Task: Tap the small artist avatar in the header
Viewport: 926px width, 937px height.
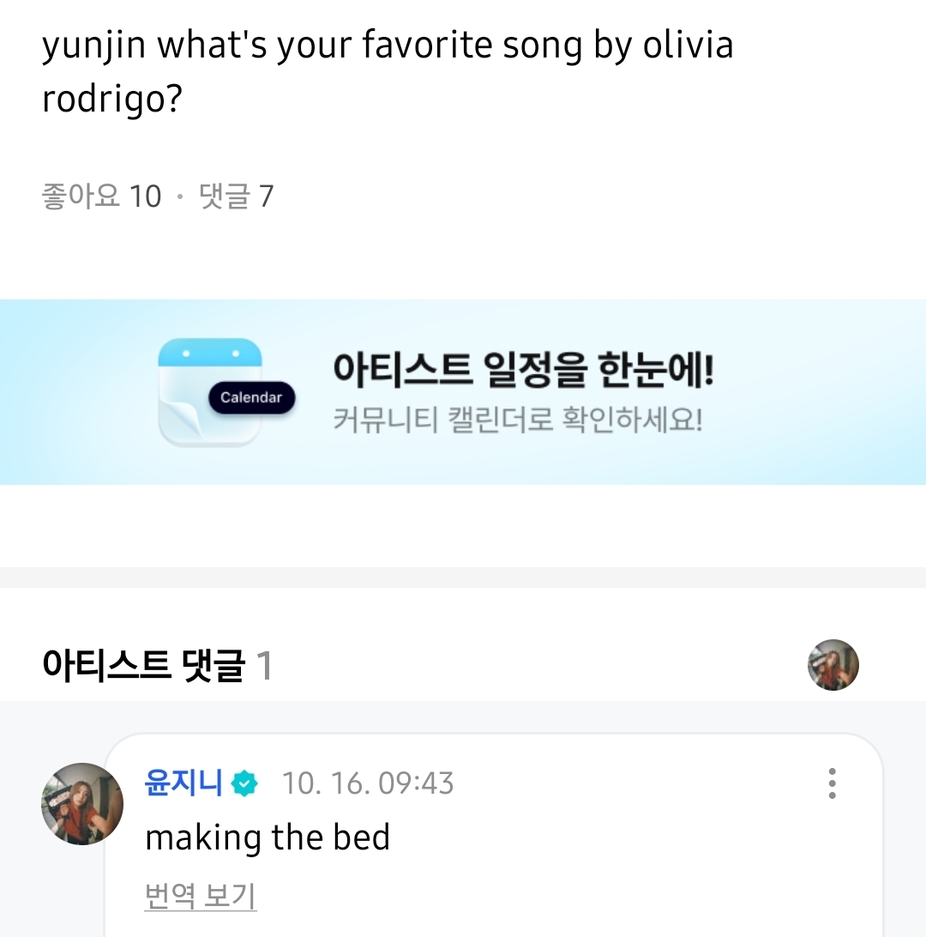Action: point(833,665)
